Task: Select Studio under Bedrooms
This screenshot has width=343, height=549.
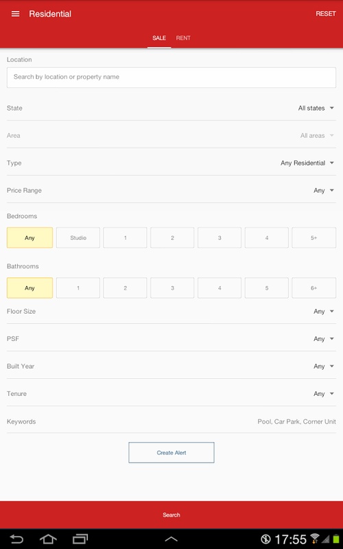Action: point(78,237)
